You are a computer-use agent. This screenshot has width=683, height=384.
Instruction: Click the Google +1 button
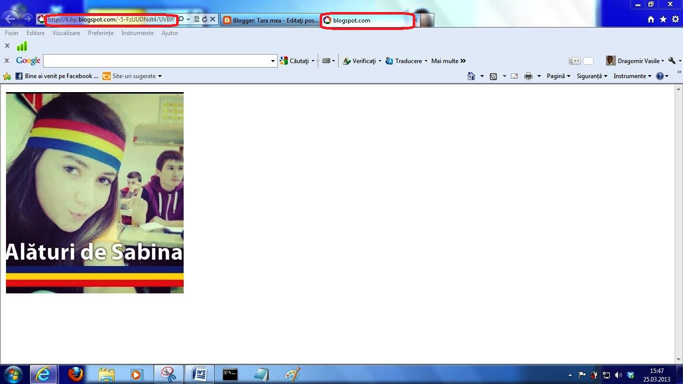(574, 61)
